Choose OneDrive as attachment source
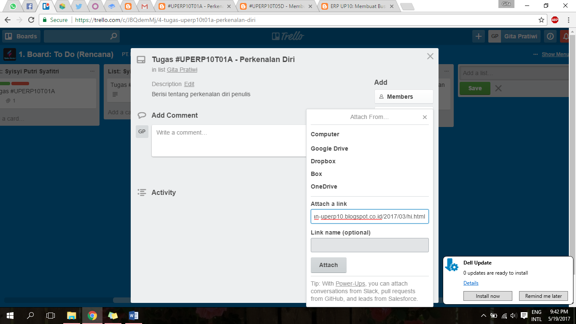 click(x=324, y=186)
